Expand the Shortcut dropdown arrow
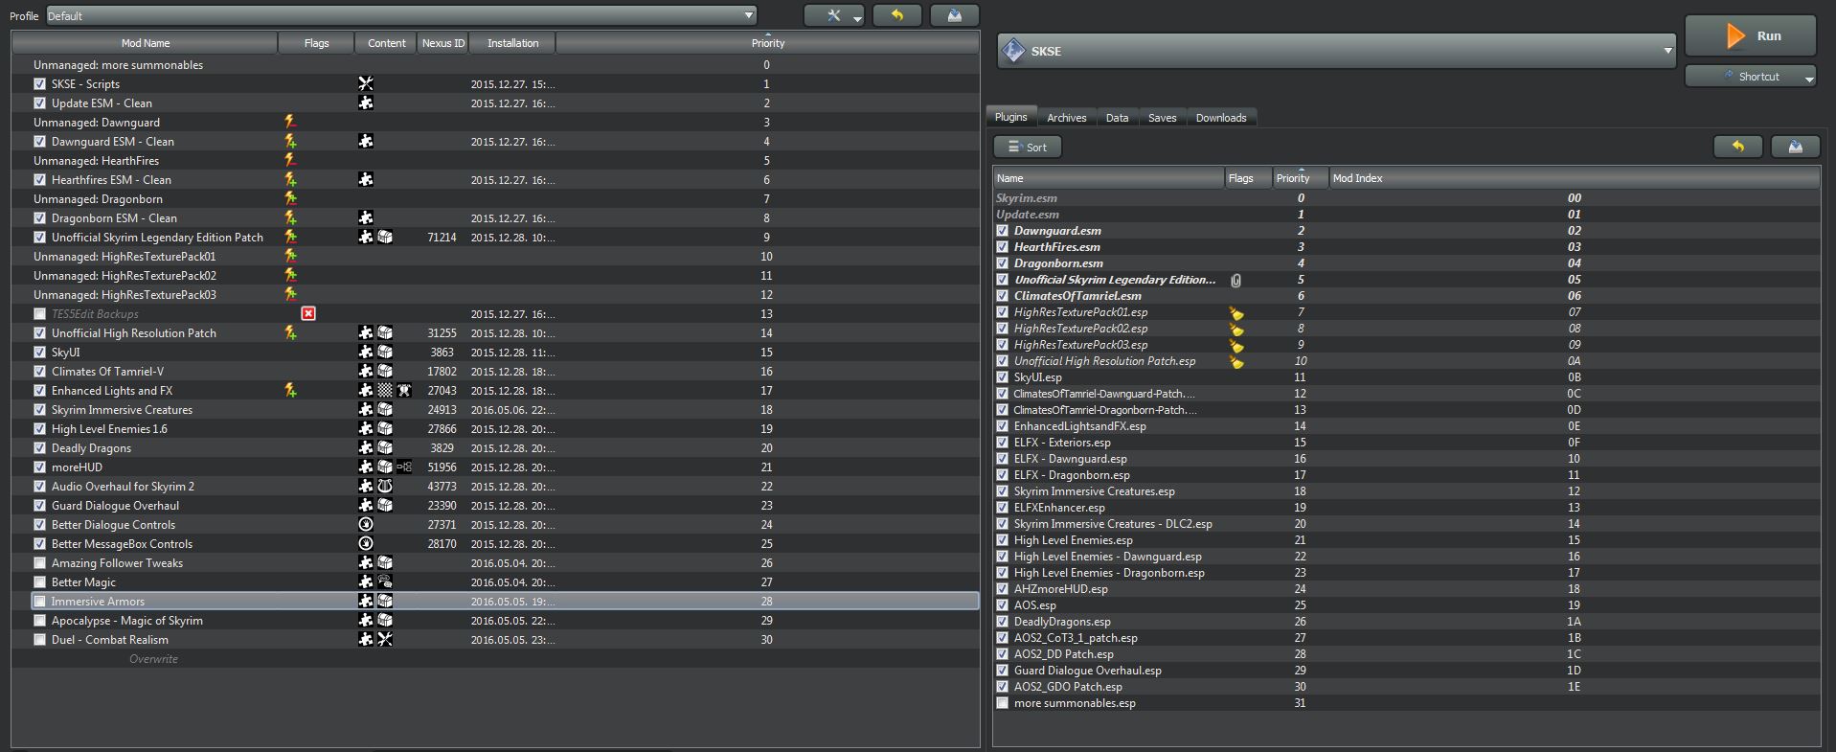Screen dimensions: 1836x752 coord(1809,78)
